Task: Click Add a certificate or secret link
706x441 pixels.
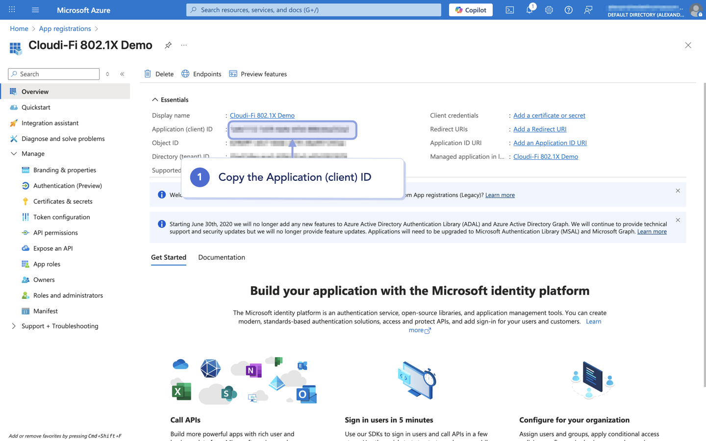Action: [x=549, y=116]
